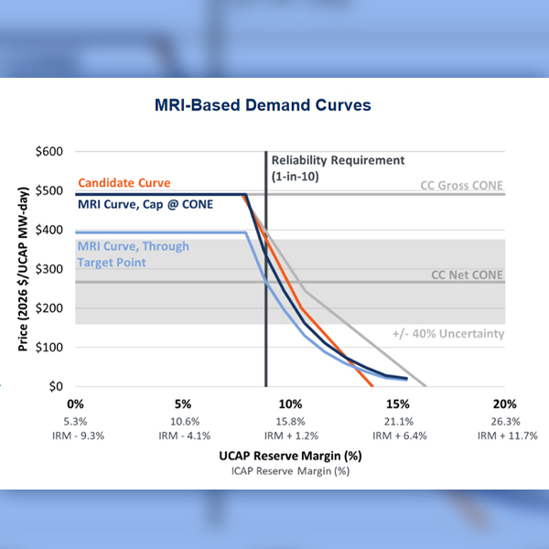Select the MRI Curve, Cap @ CONE label
This screenshot has height=549, width=549.
click(145, 204)
